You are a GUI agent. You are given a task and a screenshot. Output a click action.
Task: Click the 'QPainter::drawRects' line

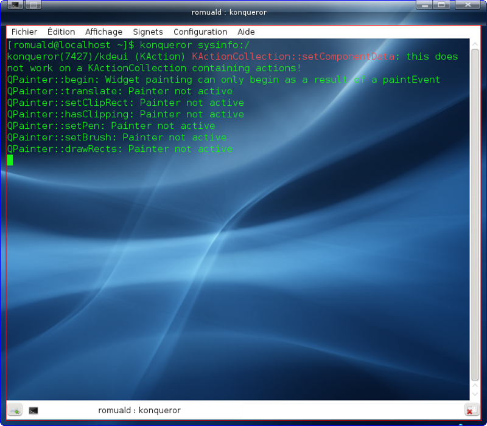click(120, 149)
